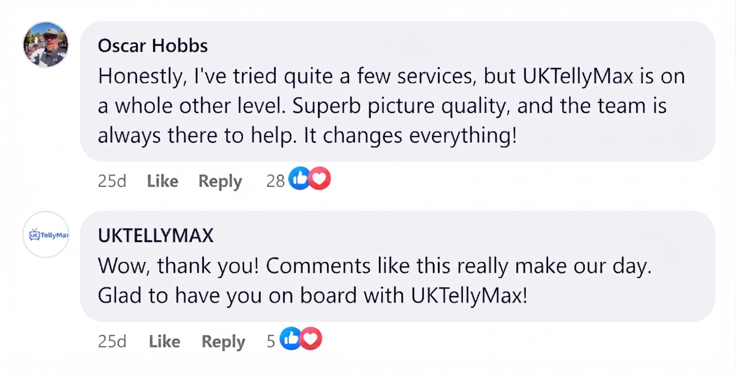Click the "It changes everything!" comment line
Image resolution: width=736 pixels, height=374 pixels.
coord(411,135)
